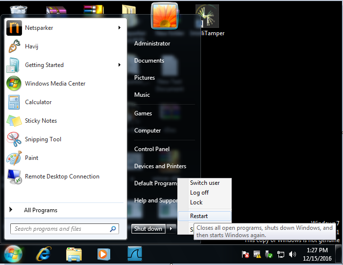Viewport: 343px width, 265px height.
Task: Launch Windows Media Center icon
Action: click(x=14, y=84)
